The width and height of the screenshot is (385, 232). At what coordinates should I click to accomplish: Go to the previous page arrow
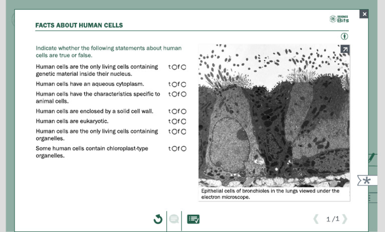click(x=316, y=219)
